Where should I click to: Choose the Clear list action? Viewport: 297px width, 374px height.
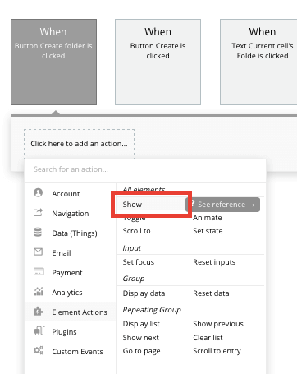coord(208,338)
